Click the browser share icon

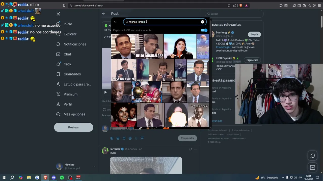point(235,6)
